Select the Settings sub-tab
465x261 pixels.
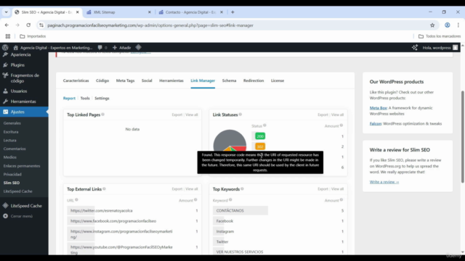(x=102, y=99)
